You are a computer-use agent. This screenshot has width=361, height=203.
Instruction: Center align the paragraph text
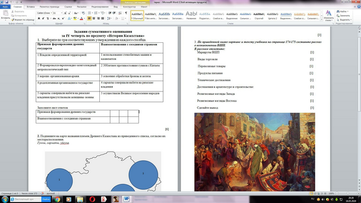click(x=94, y=19)
